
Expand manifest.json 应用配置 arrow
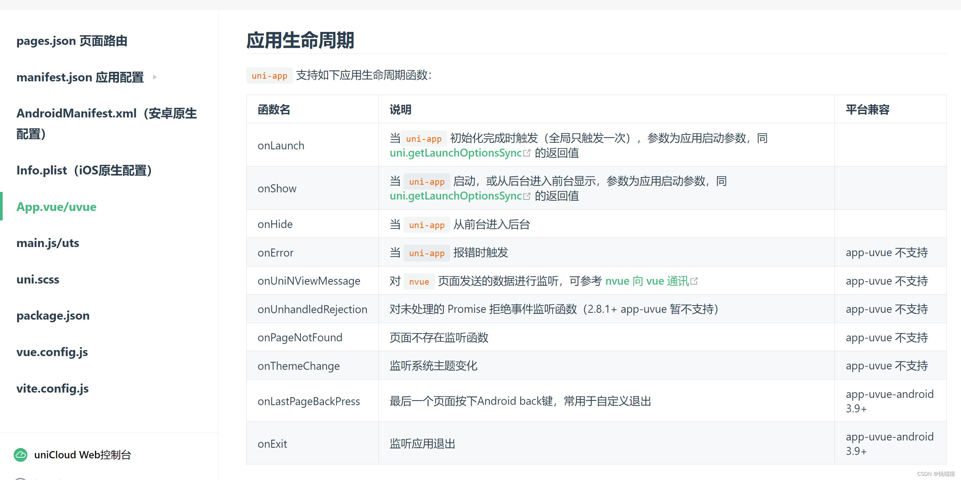155,77
